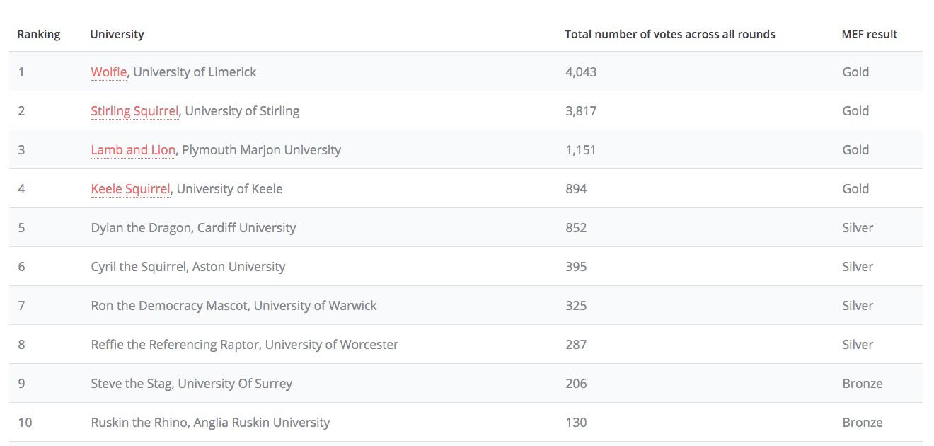
Task: Visit the Keele Squirrel link
Action: click(130, 189)
